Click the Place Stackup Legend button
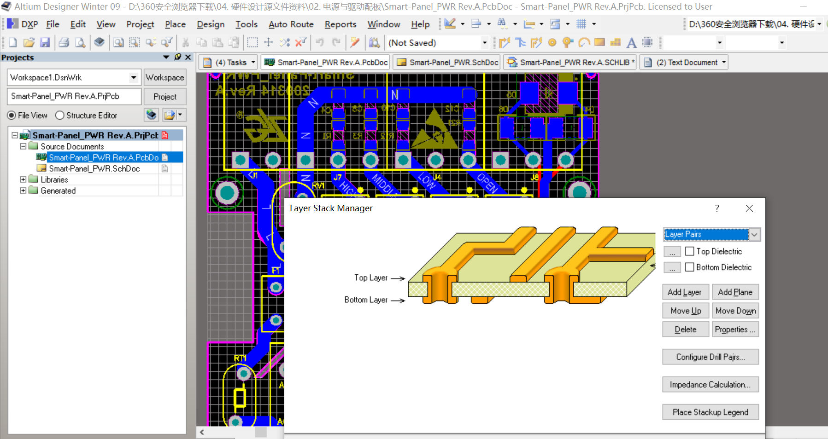This screenshot has height=439, width=828. click(711, 412)
